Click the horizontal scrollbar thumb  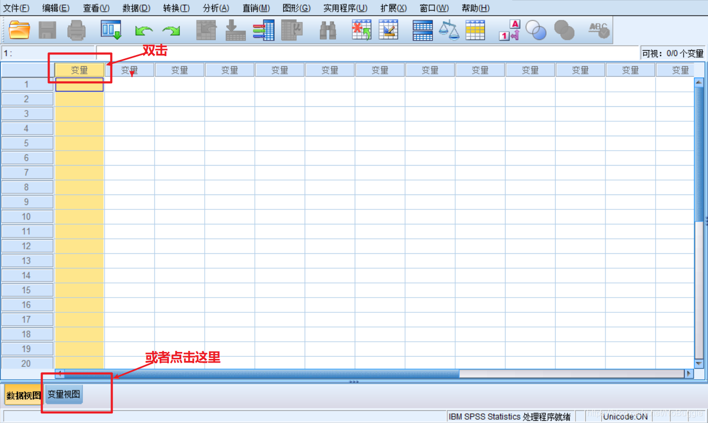click(x=262, y=374)
